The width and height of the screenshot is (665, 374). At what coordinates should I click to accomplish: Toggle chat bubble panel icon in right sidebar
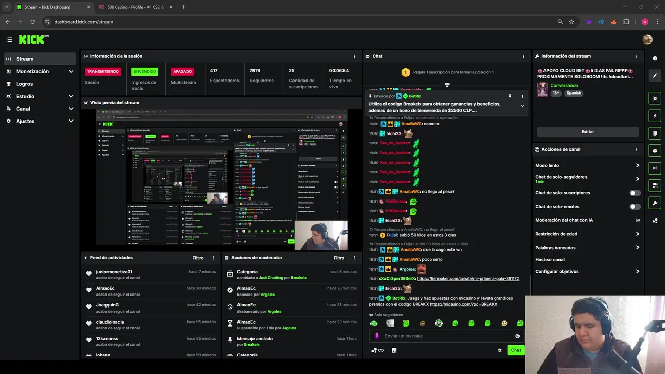click(655, 151)
